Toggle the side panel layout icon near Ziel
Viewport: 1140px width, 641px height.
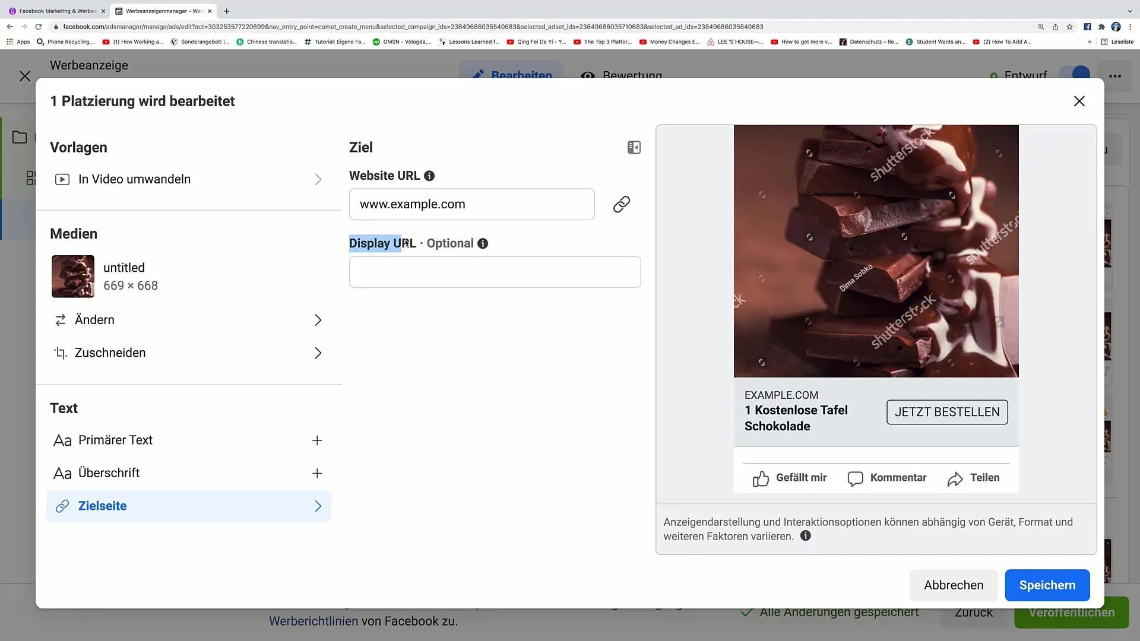(x=634, y=147)
